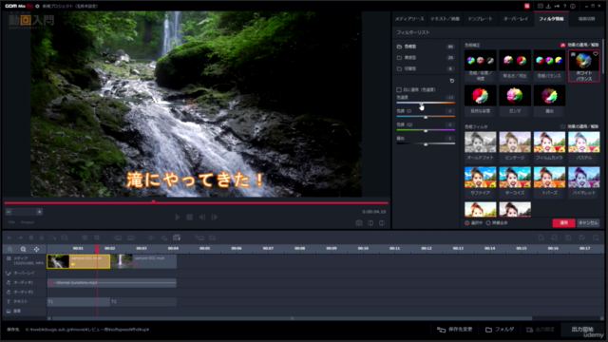Fit timeline using the four-arrow icon

point(36,249)
